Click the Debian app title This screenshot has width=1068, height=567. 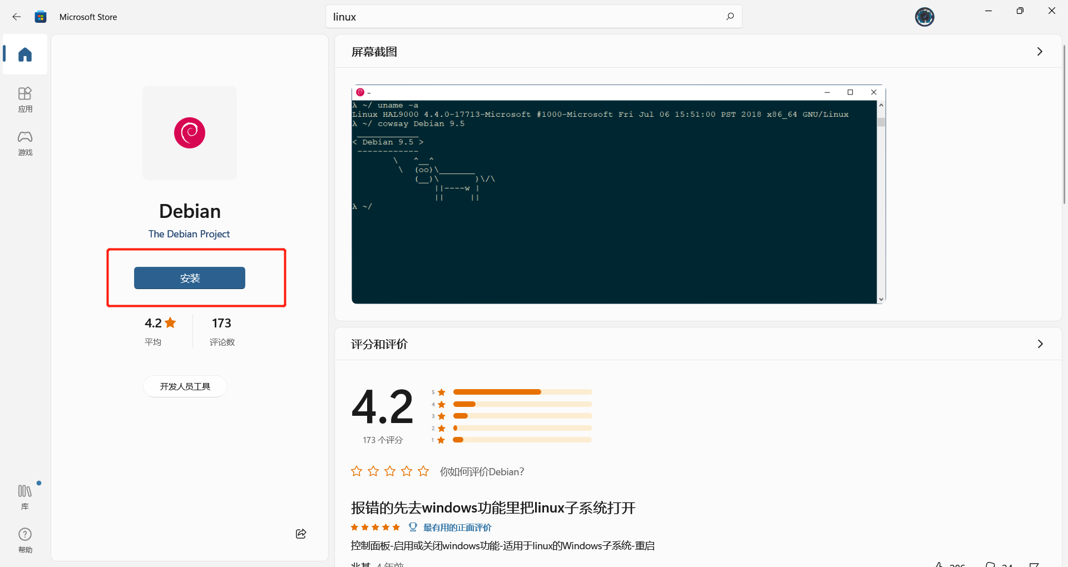[190, 211]
